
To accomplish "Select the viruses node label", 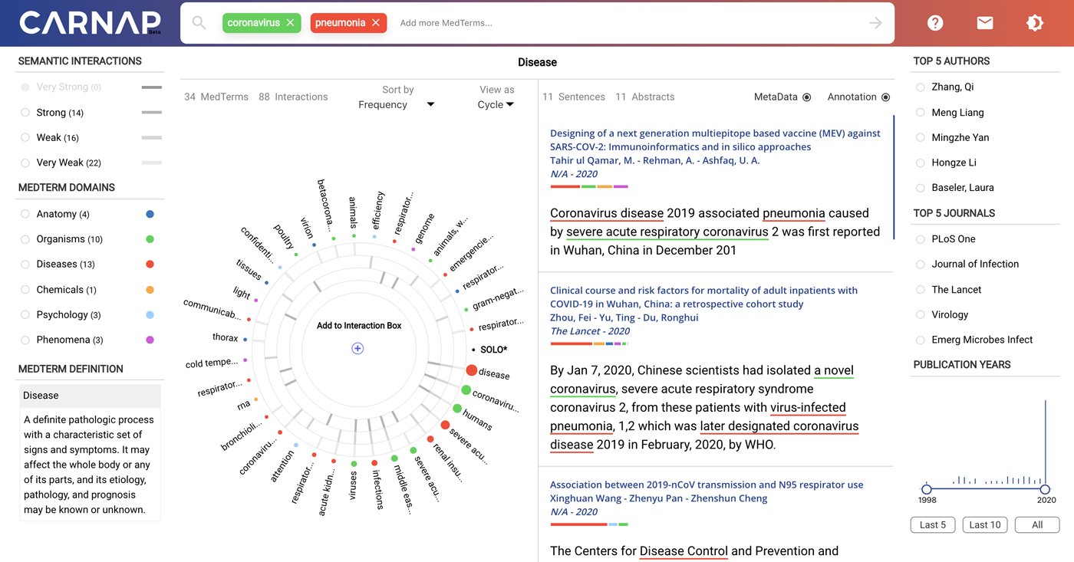I will [353, 485].
